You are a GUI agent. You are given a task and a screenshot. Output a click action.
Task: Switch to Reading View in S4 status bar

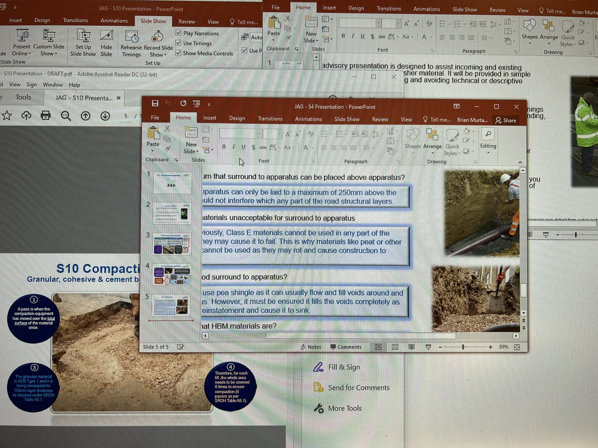coord(412,347)
